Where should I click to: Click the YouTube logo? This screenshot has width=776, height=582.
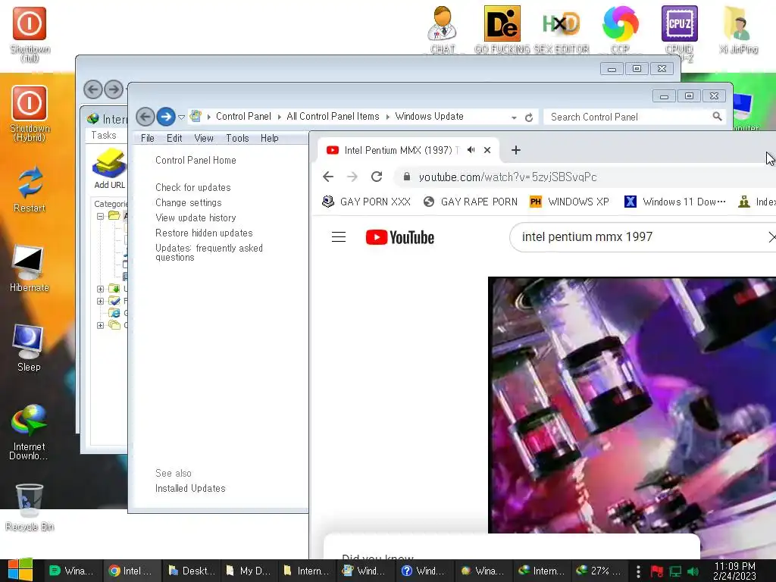pyautogui.click(x=400, y=237)
